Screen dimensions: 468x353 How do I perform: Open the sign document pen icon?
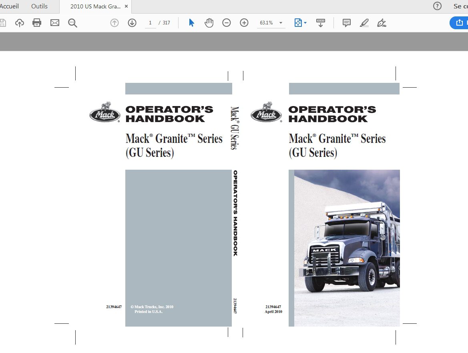coord(382,23)
